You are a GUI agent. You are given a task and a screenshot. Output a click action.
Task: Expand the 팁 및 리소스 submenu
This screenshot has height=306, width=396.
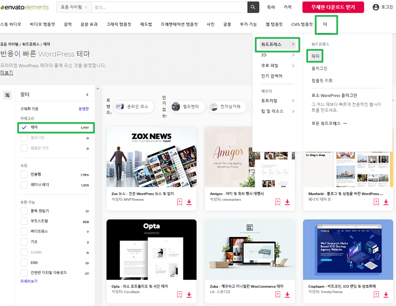click(278, 111)
